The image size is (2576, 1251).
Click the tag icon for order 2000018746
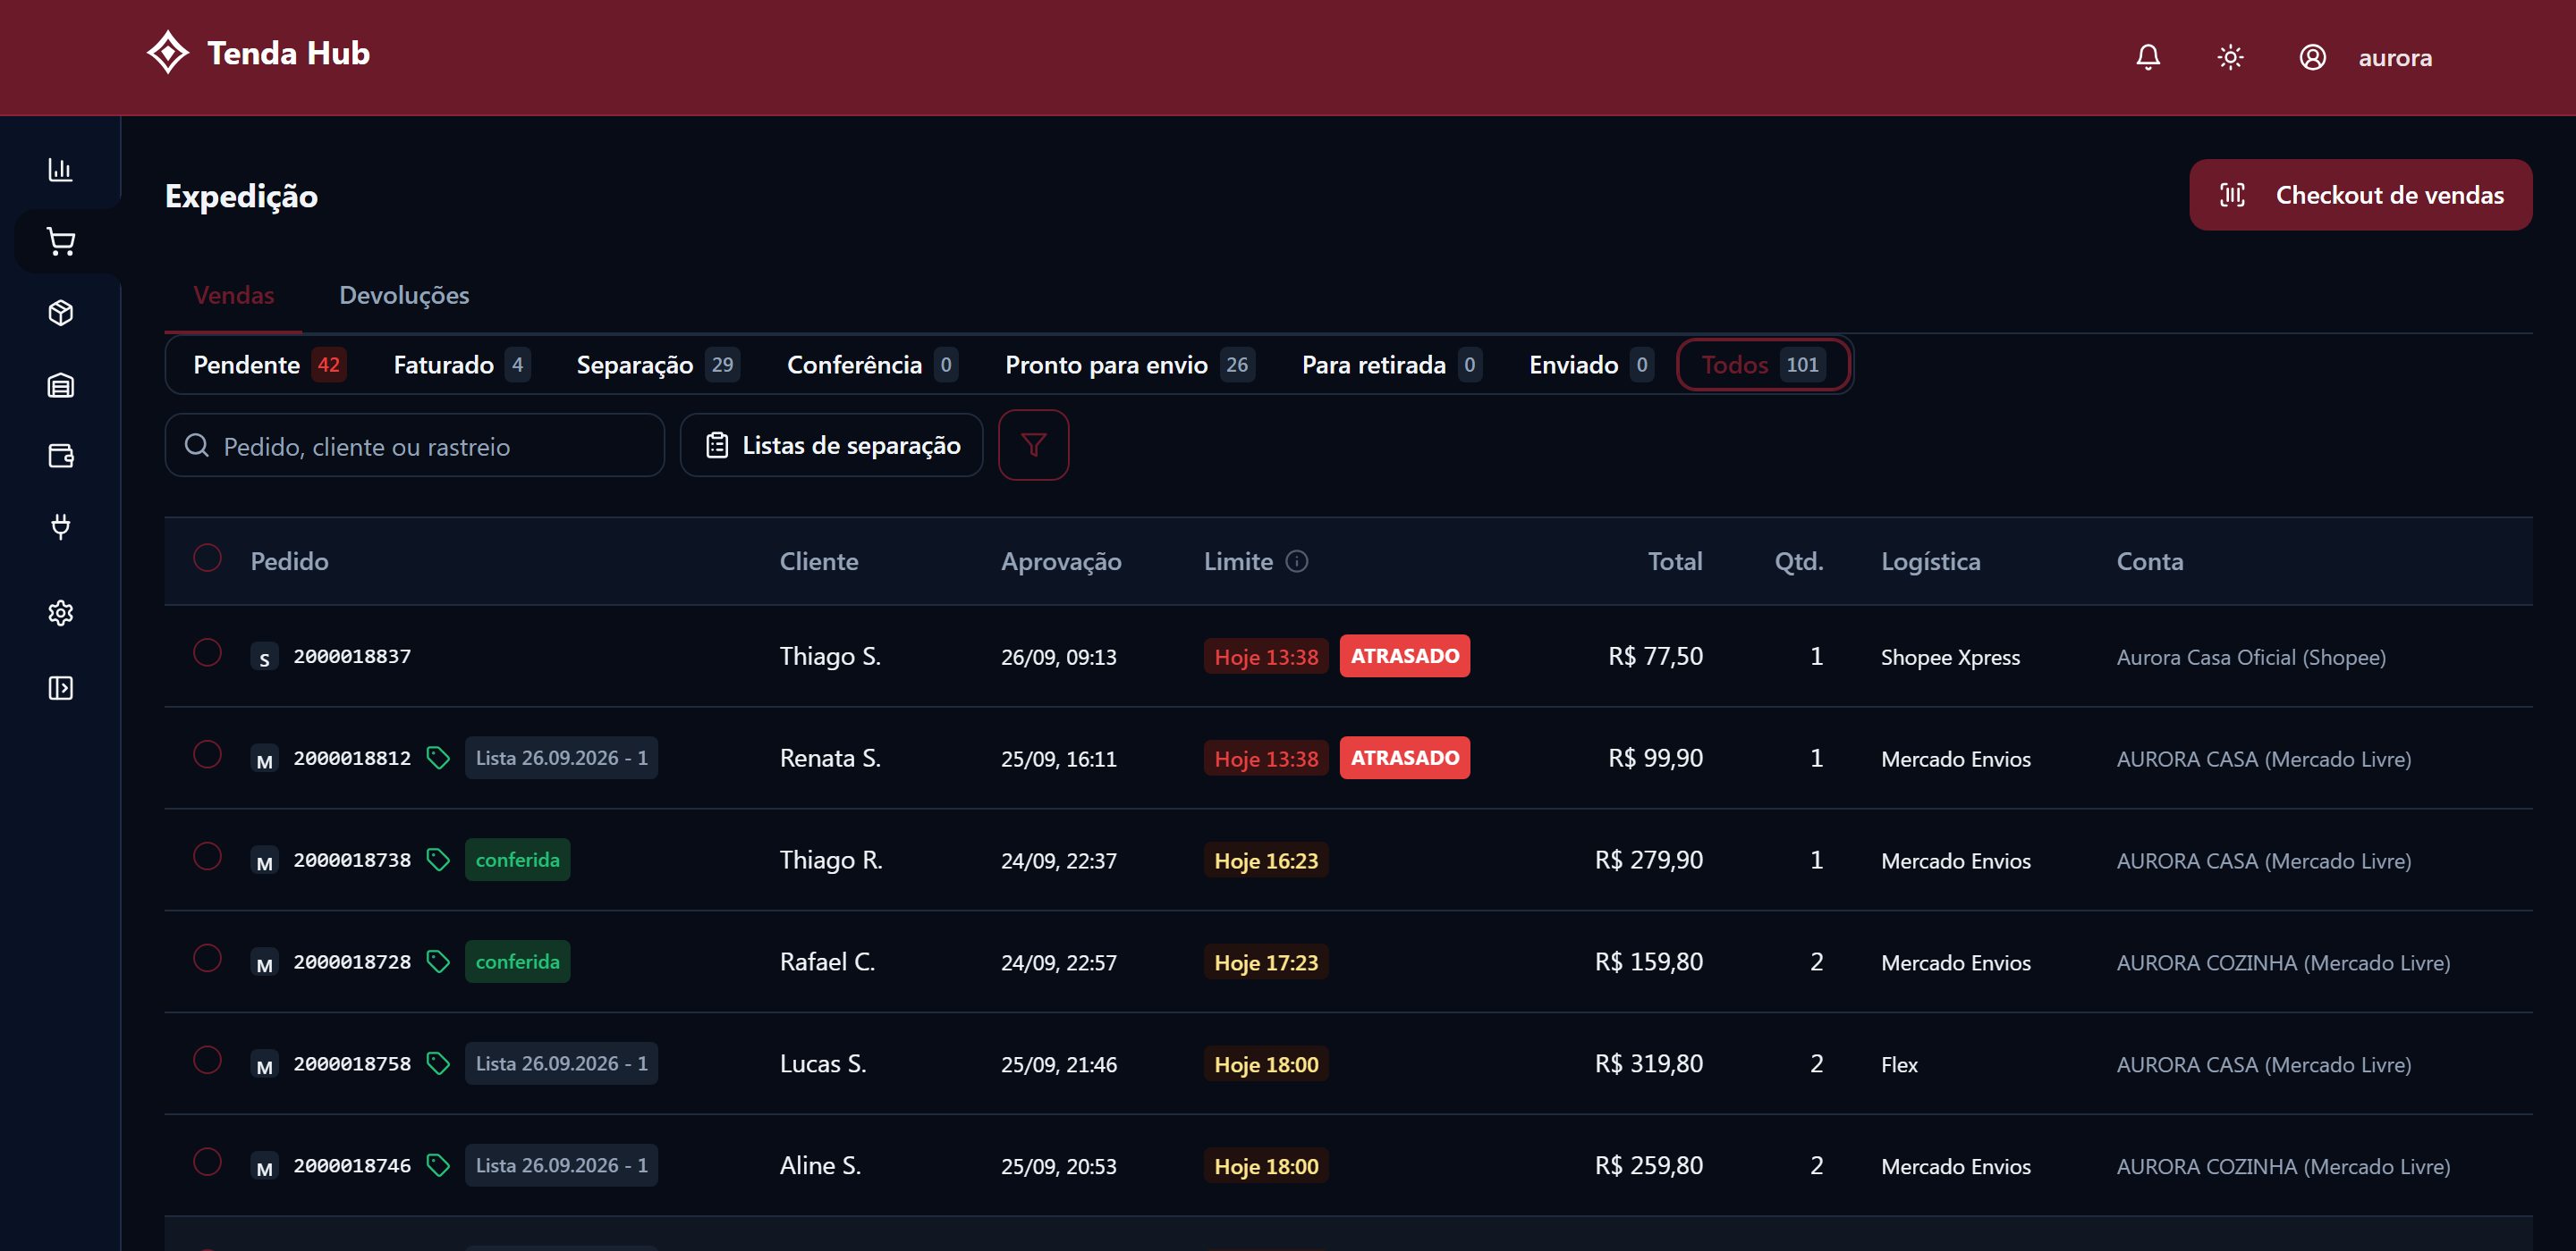437,1166
